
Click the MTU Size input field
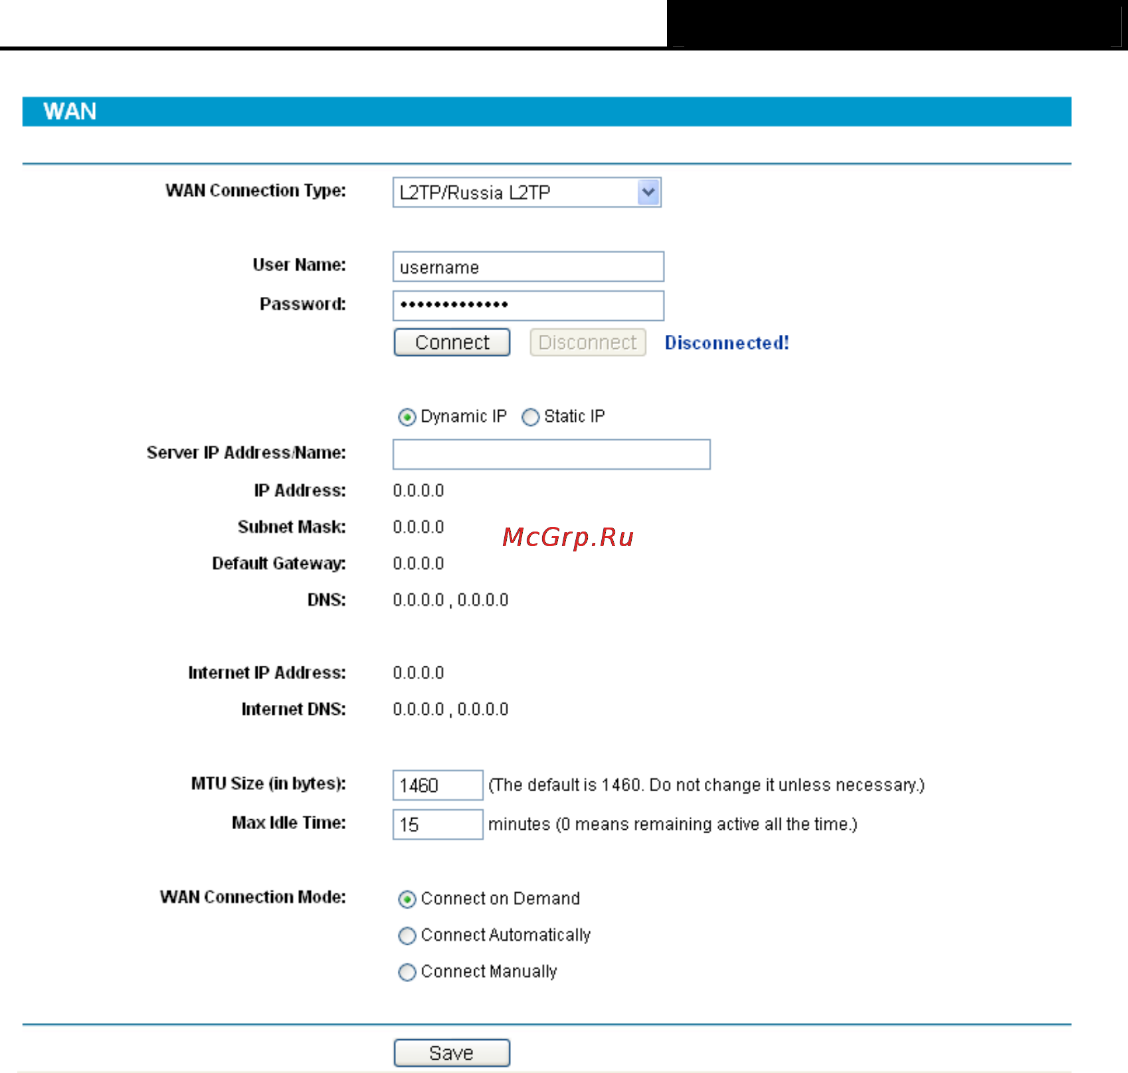[x=438, y=785]
